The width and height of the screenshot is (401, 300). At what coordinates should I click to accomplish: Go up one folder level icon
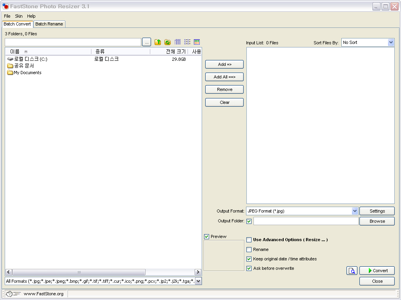(x=158, y=42)
